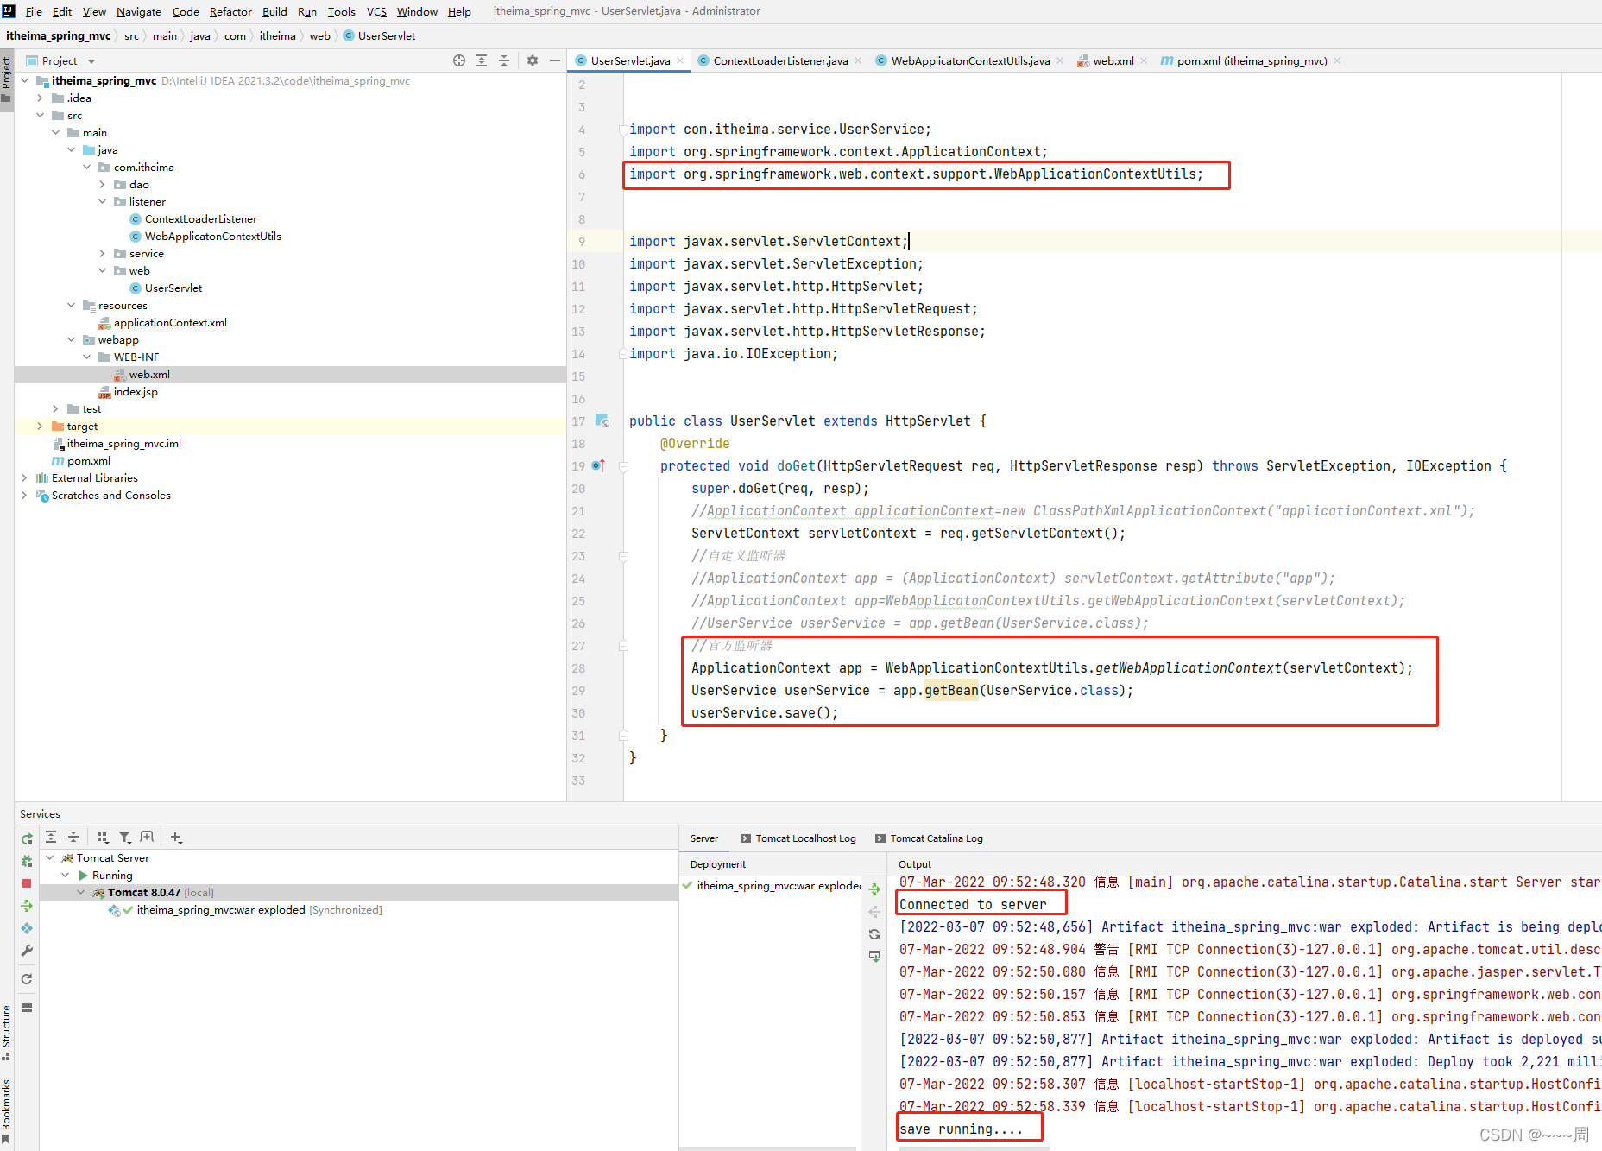Expand External Libraries node

[x=24, y=477]
